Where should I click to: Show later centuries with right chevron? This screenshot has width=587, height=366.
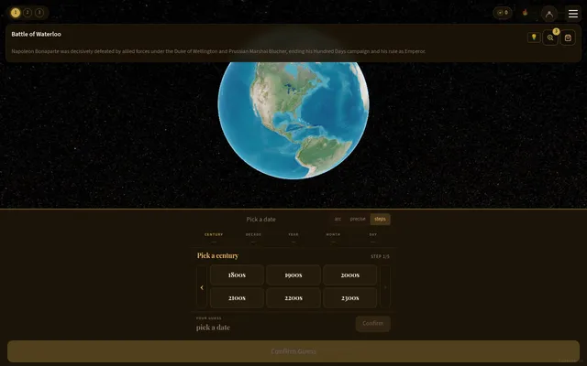pos(385,286)
